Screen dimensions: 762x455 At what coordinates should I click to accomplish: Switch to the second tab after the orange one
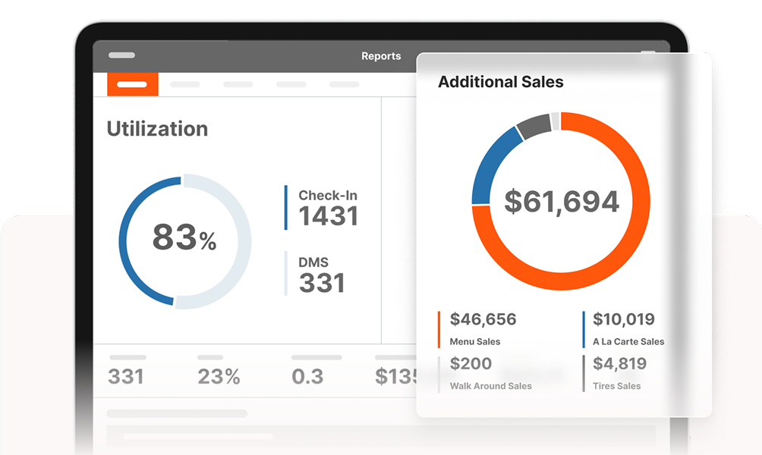point(238,84)
